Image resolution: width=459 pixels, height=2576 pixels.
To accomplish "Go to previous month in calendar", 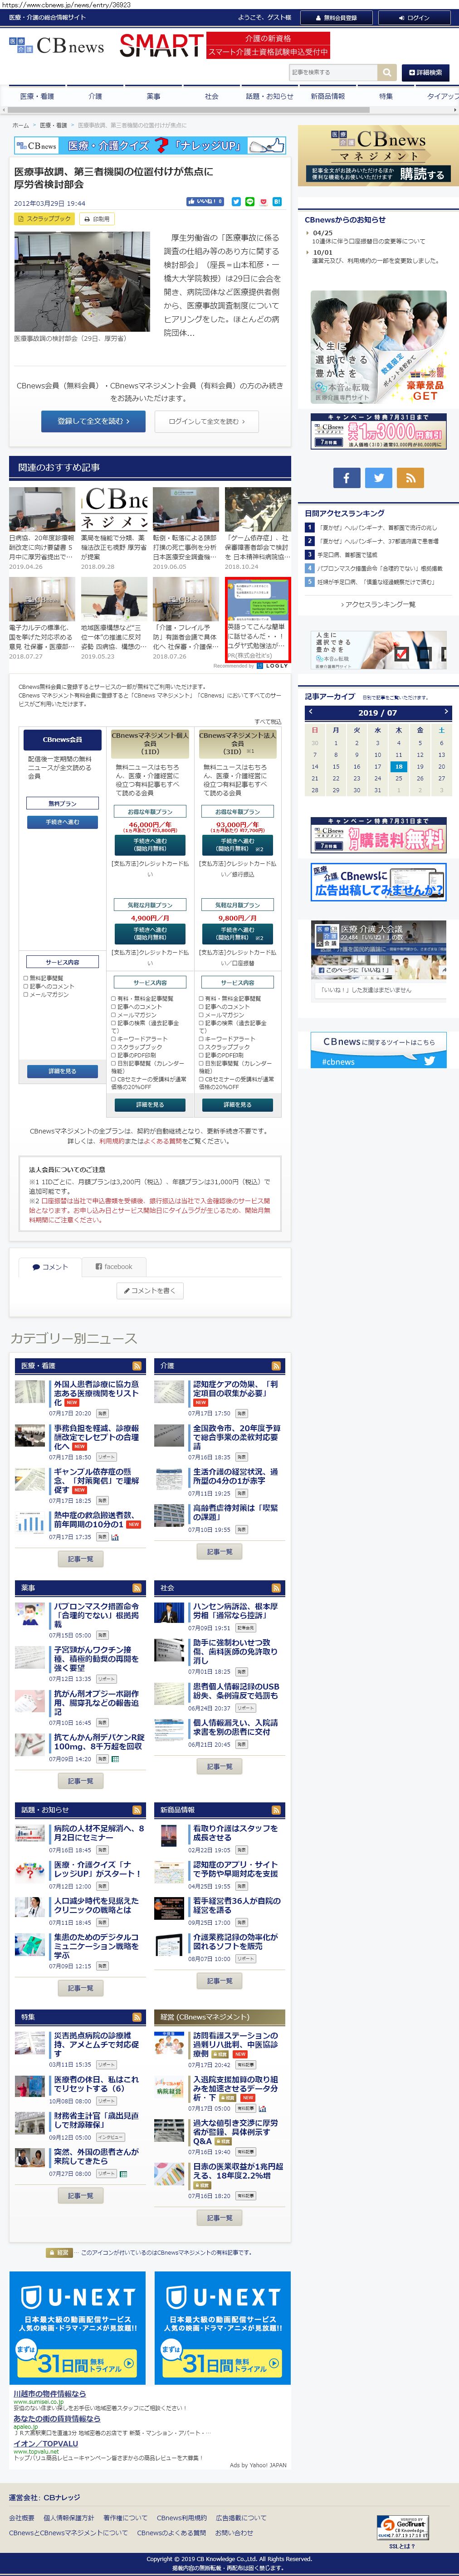I will 311,713.
